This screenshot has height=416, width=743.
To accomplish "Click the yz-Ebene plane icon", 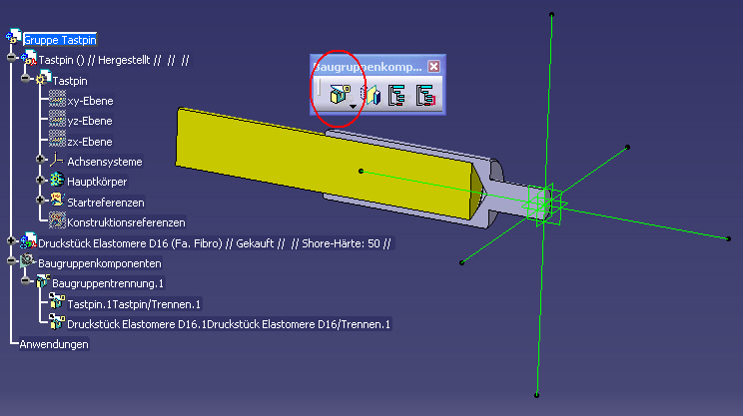I will coord(57,119).
